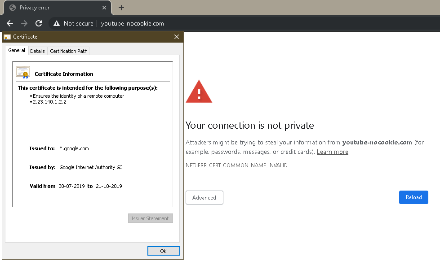
Task: Click the *.google.com issued-to value
Action: coord(74,148)
